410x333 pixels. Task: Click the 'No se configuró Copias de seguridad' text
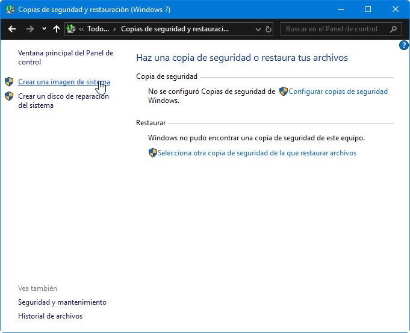coord(211,96)
